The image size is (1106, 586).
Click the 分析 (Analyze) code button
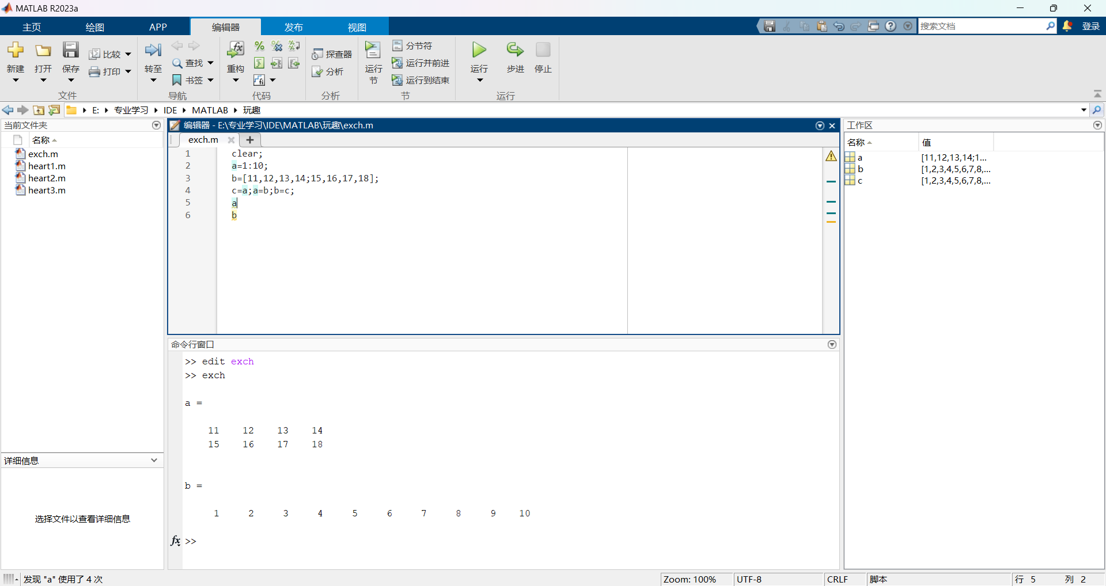coord(327,71)
